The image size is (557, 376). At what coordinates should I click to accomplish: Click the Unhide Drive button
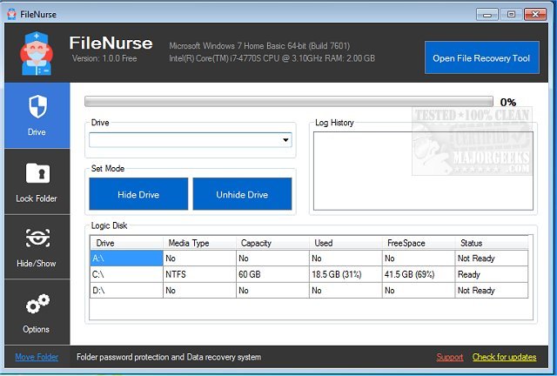click(x=242, y=194)
